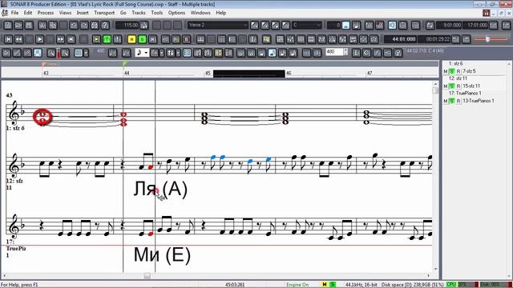Select the highlighted eighth note duration
The image size is (513, 288).
click(x=273, y=53)
